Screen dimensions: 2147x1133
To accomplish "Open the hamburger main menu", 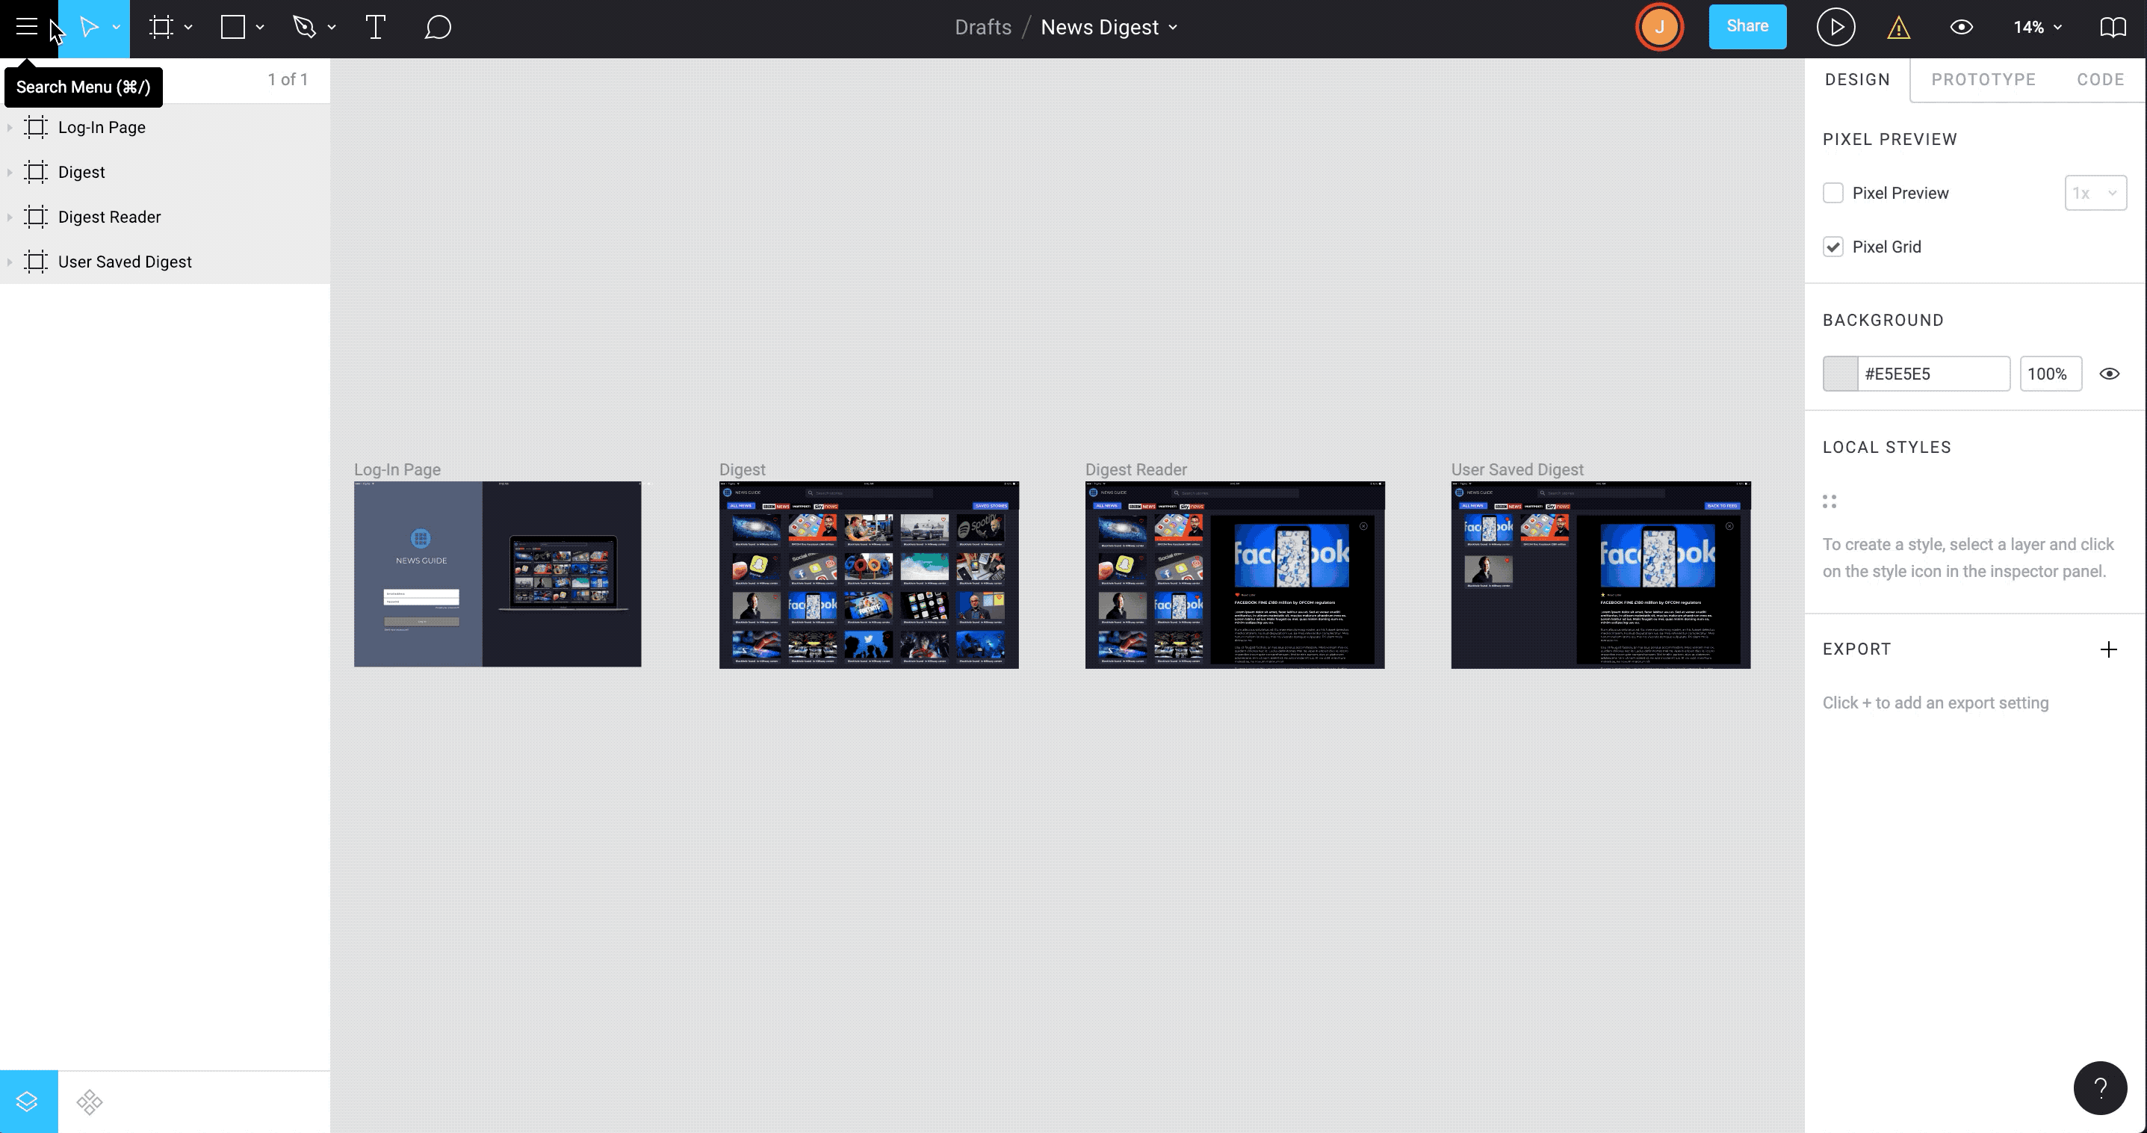I will click(27, 27).
